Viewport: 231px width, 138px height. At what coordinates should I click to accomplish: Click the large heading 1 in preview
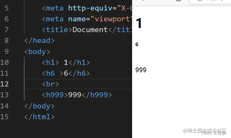(139, 24)
